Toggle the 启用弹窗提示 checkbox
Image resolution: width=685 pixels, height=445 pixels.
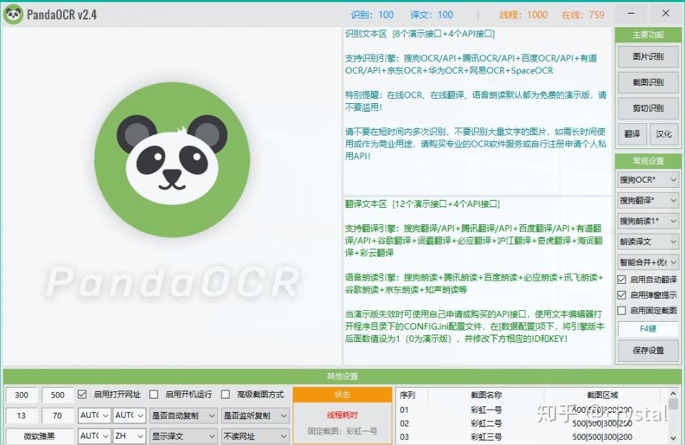coord(621,295)
